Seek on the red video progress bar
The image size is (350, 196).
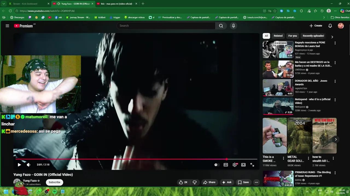click(136, 159)
